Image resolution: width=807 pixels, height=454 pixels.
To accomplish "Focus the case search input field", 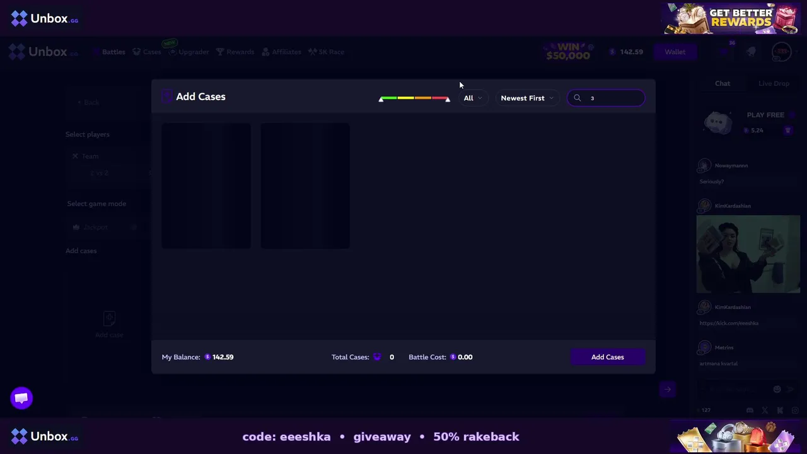I will click(x=606, y=98).
